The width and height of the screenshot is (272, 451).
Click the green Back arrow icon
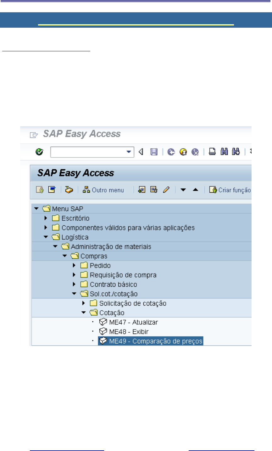[171, 152]
